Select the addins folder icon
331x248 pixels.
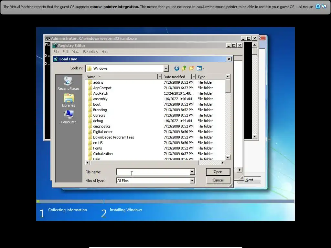(x=90, y=82)
